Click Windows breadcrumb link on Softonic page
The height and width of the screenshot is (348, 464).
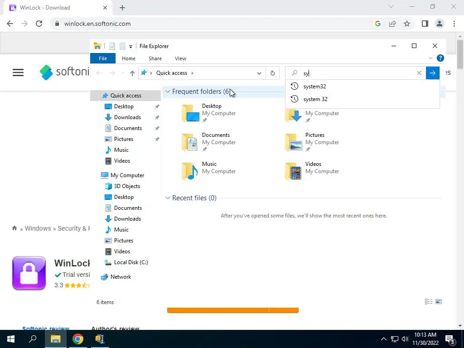(x=38, y=228)
